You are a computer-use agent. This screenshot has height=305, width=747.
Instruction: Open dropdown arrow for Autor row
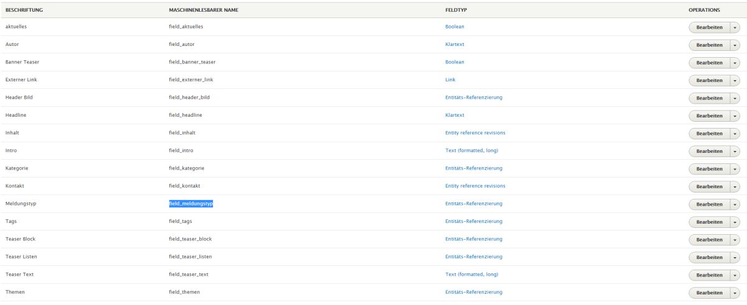tap(735, 45)
